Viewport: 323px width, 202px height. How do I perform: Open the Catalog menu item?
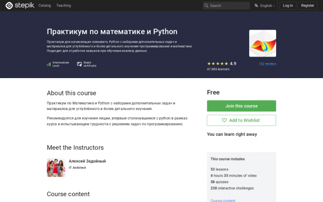[45, 5]
